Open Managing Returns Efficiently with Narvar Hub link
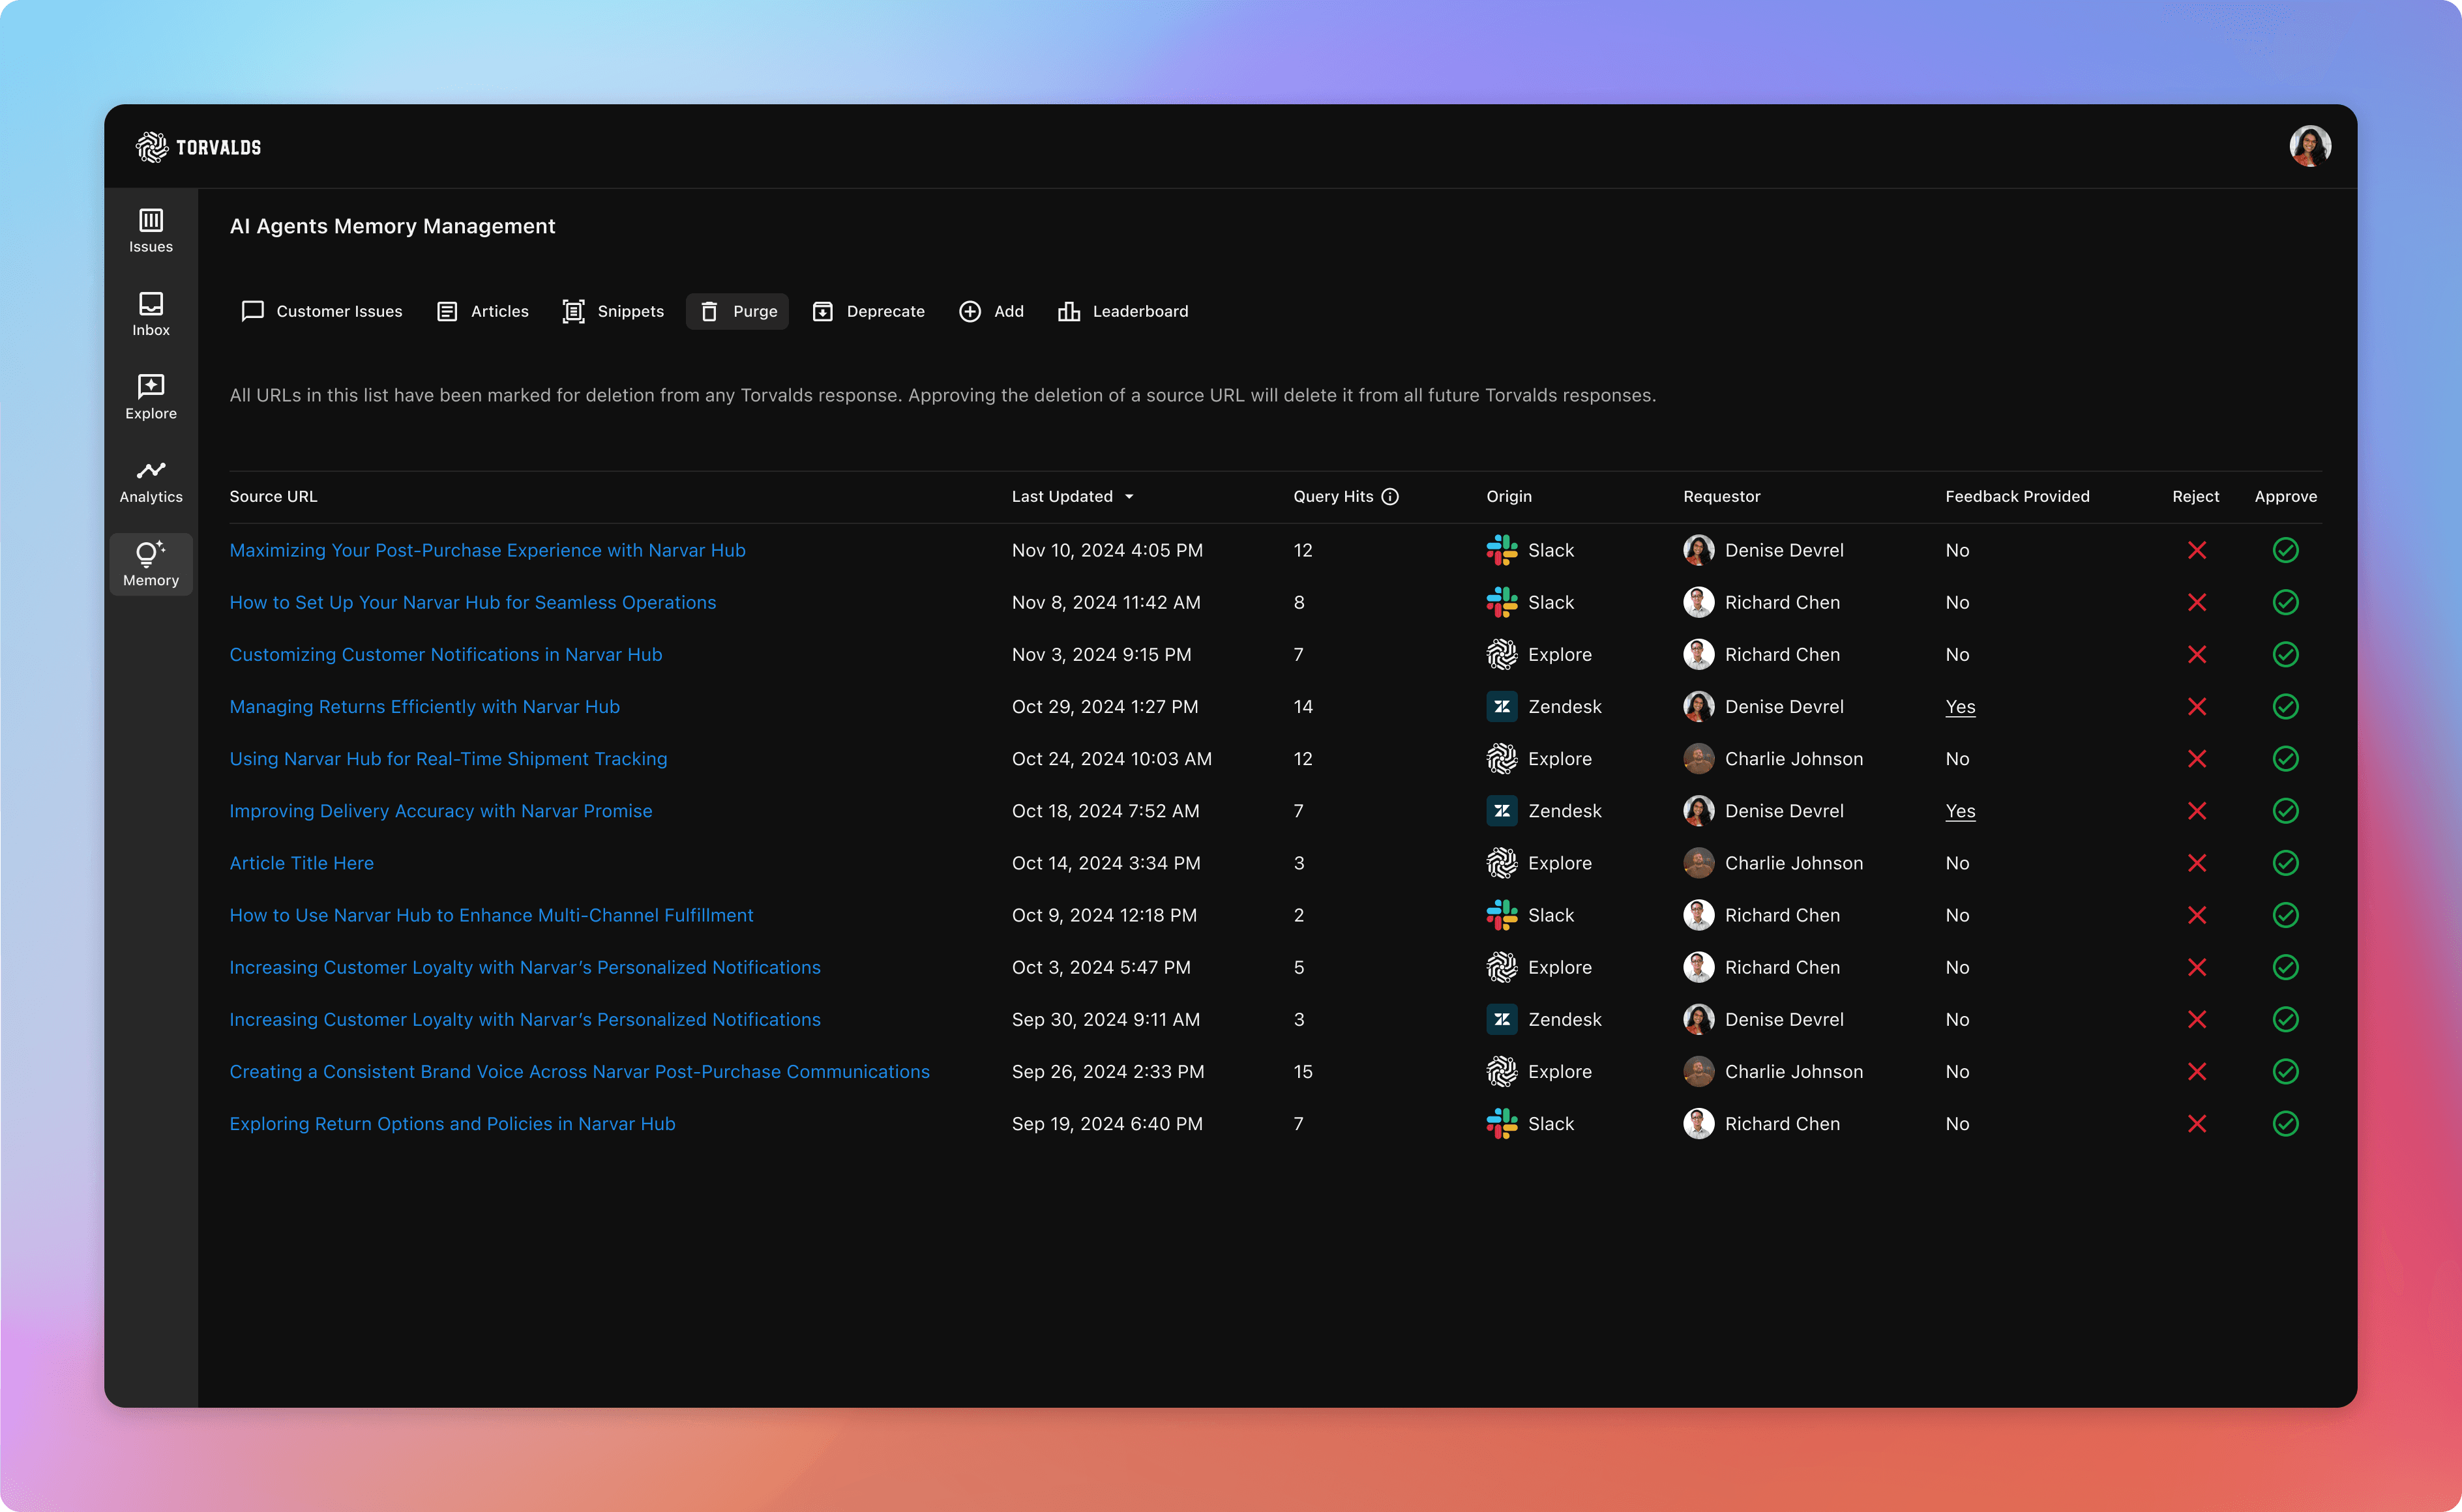The height and width of the screenshot is (1512, 2462). 425,707
